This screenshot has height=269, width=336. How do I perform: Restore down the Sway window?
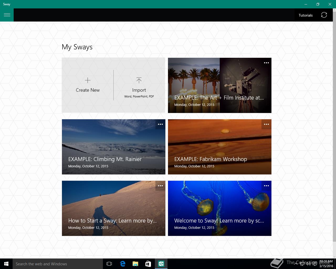pyautogui.click(x=318, y=4)
